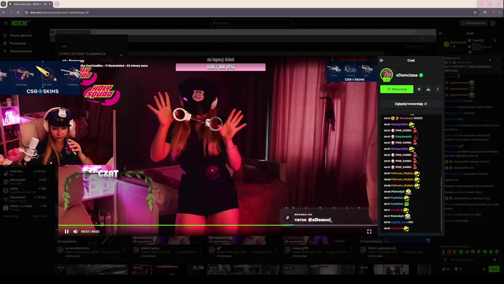Click chat user KAsztanek0

coord(403,136)
